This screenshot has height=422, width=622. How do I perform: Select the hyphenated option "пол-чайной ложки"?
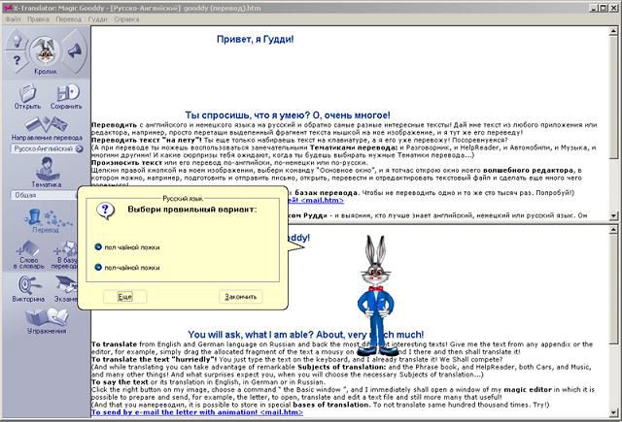pos(98,266)
